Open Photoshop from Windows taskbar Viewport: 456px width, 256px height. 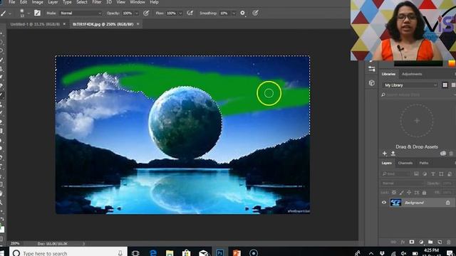click(x=220, y=252)
